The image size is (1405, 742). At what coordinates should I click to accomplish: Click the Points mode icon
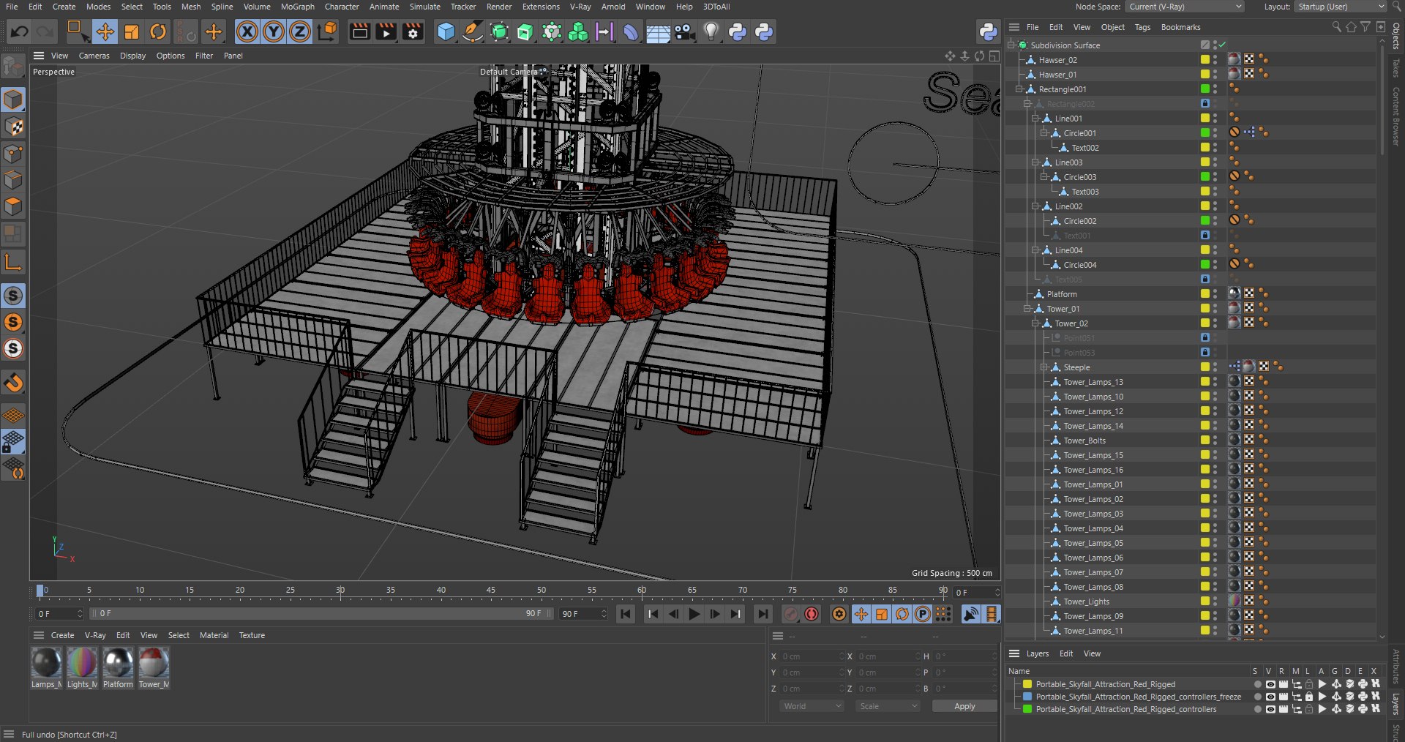click(13, 153)
